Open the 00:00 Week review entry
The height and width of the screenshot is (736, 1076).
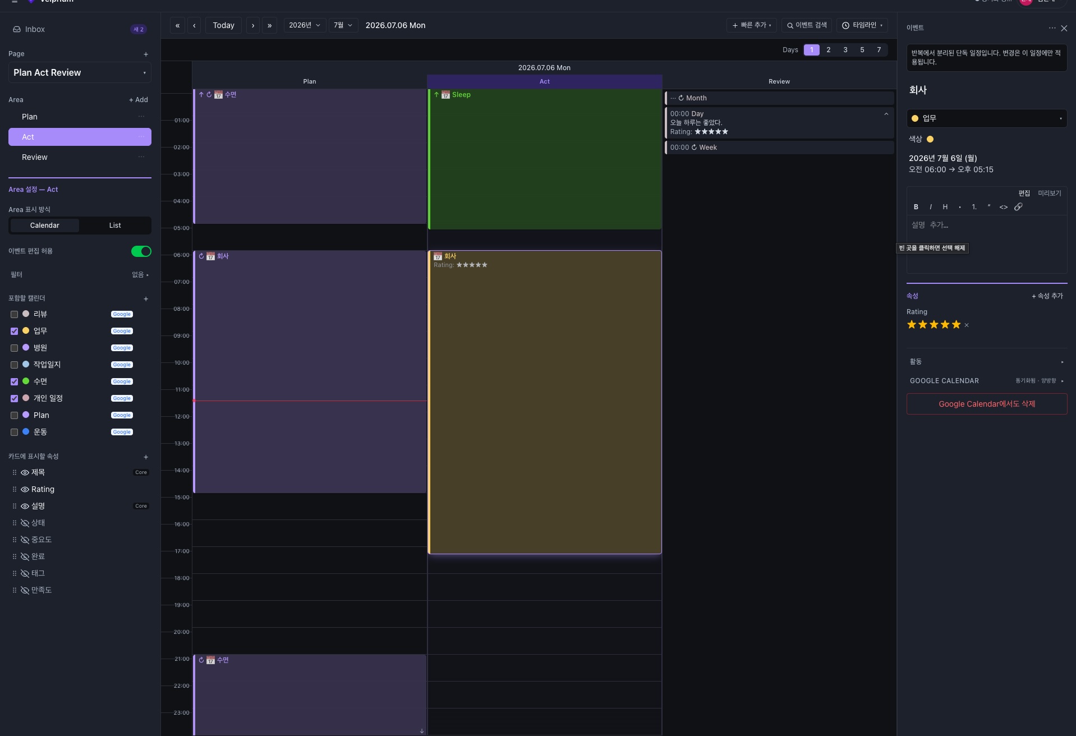tap(779, 148)
